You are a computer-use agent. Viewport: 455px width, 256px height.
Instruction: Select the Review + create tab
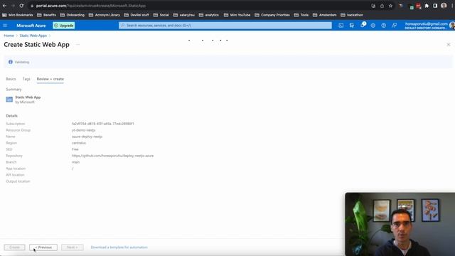click(x=50, y=79)
